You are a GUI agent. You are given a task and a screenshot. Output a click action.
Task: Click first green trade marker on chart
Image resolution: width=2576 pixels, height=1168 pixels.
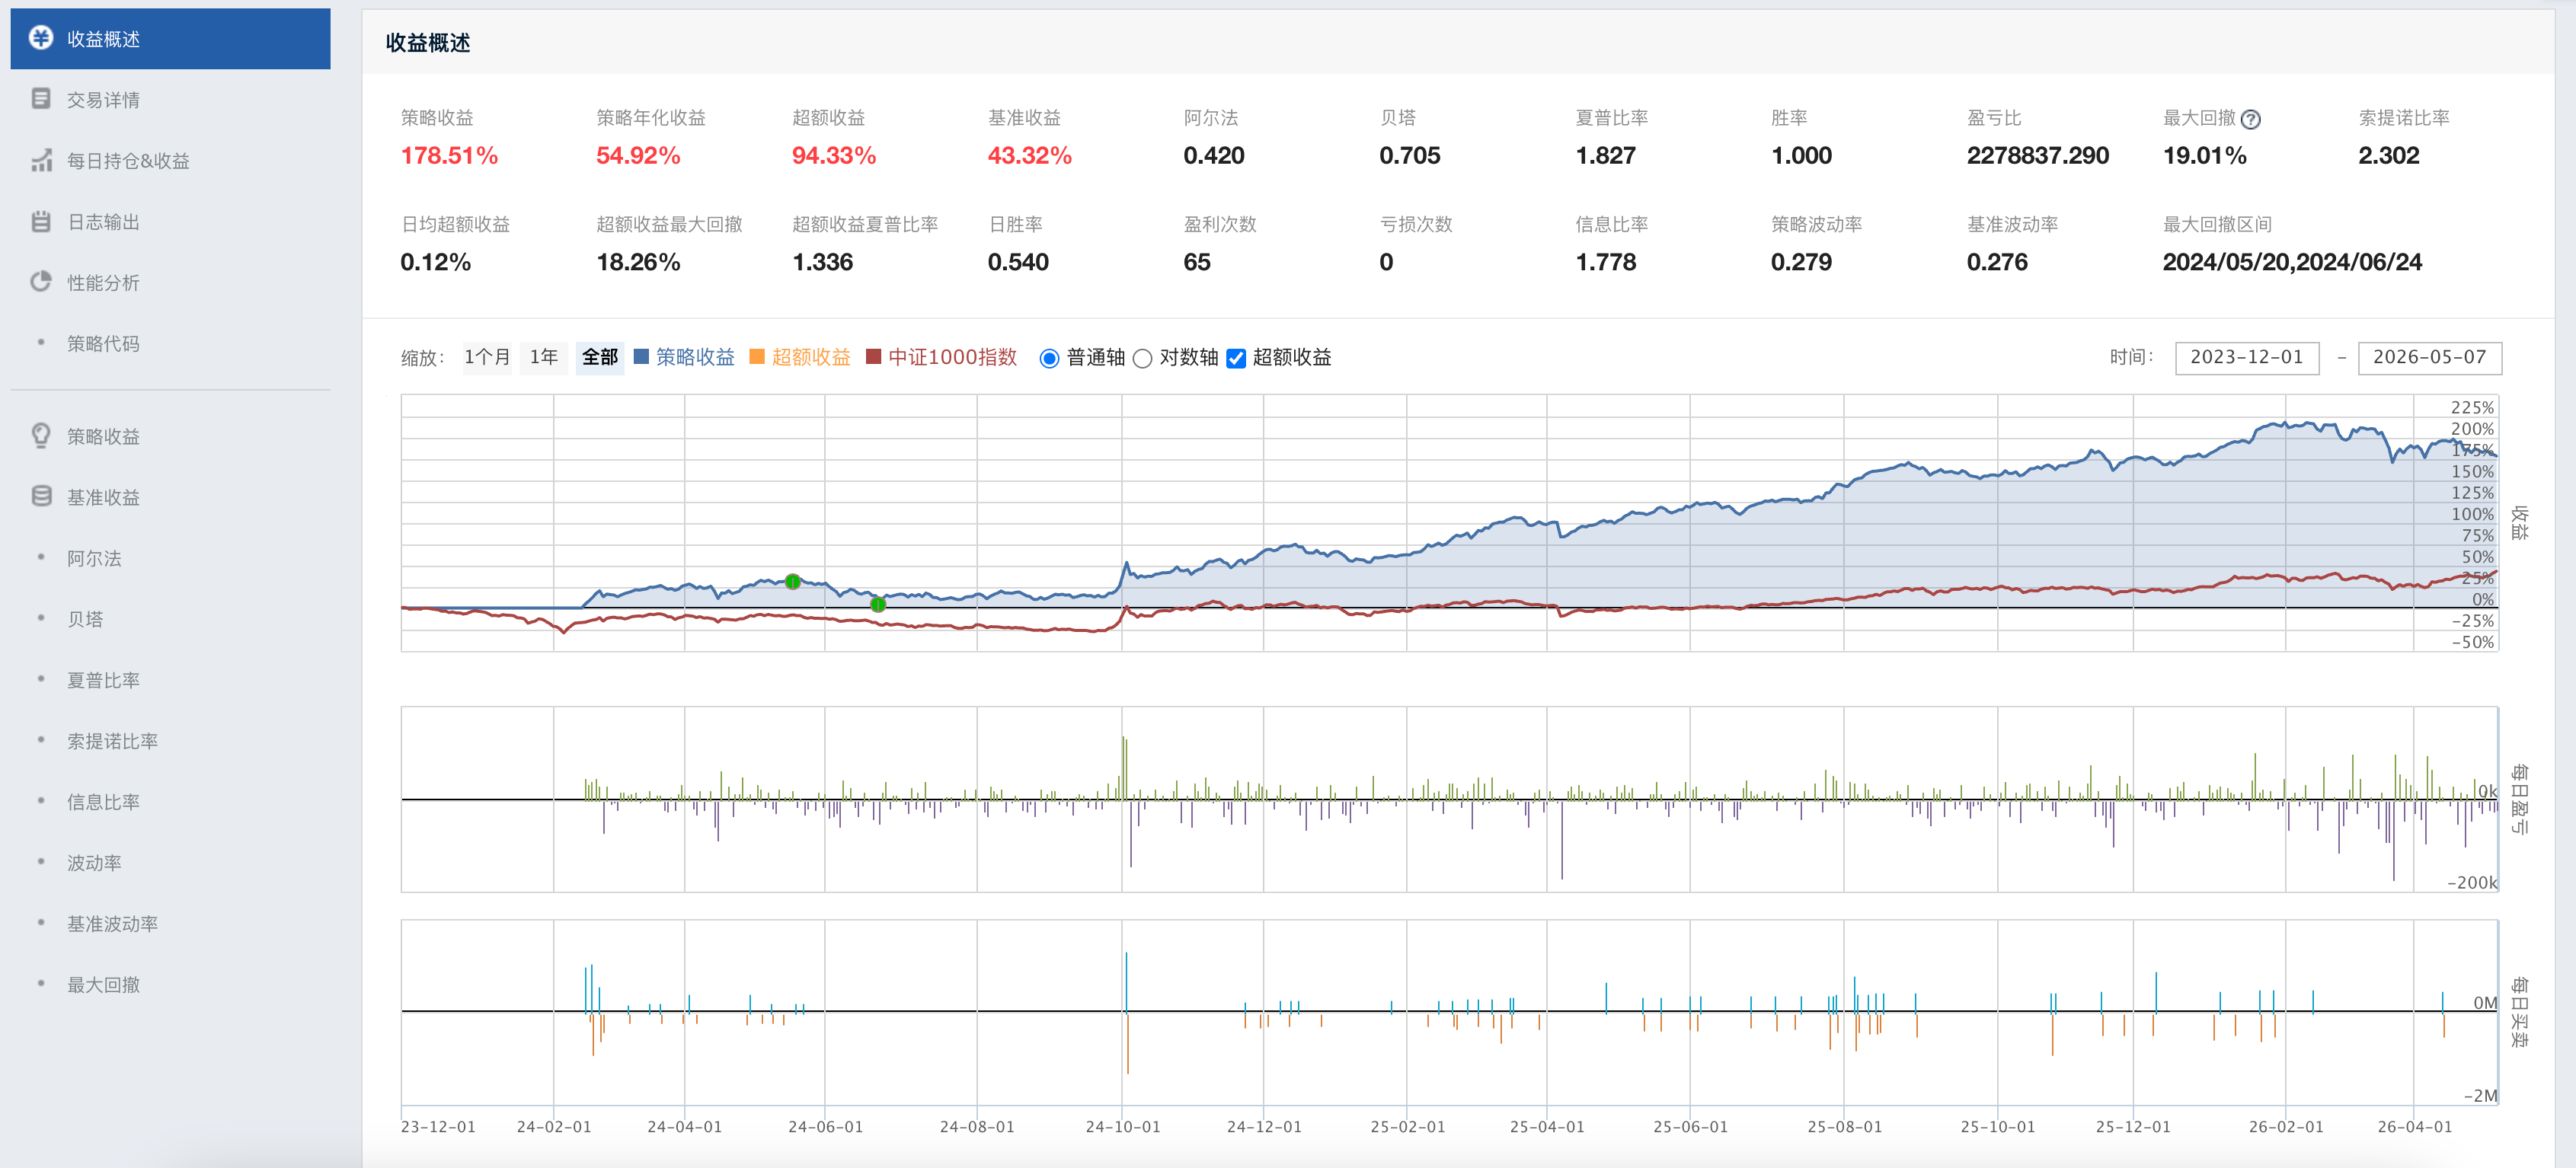pos(792,581)
